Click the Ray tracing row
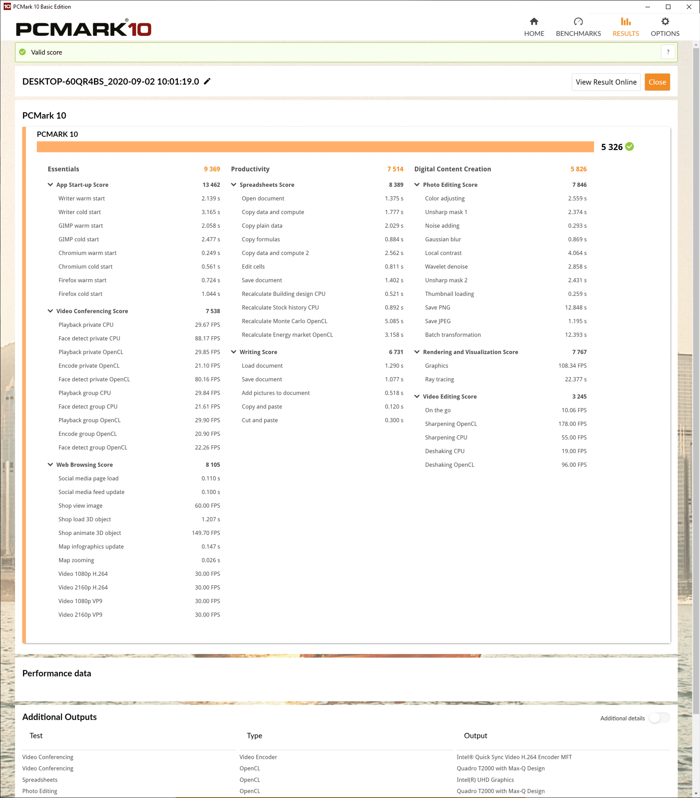 506,379
